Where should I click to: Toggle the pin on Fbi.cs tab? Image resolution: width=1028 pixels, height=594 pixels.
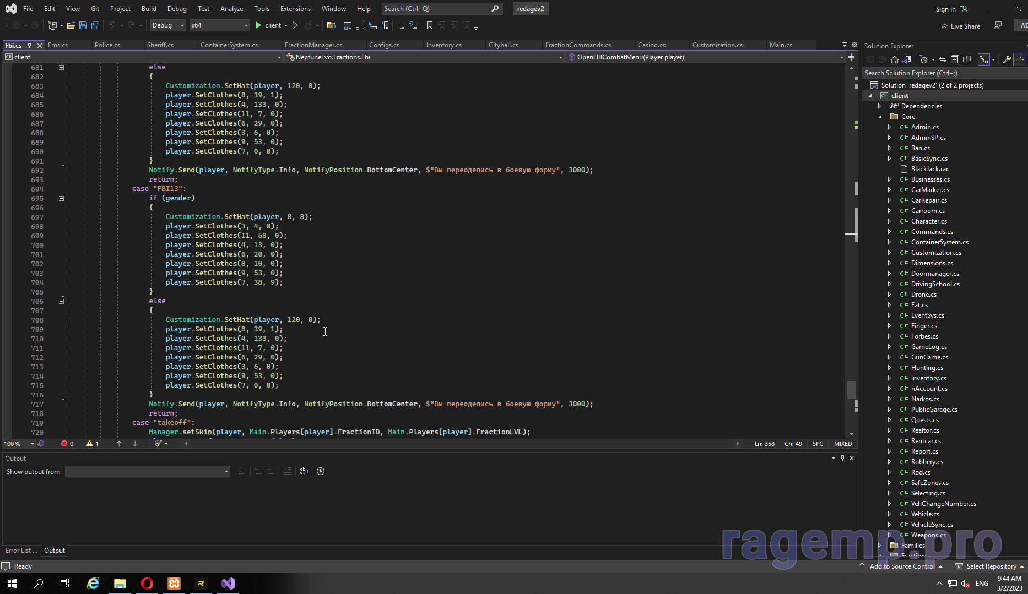pyautogui.click(x=30, y=45)
